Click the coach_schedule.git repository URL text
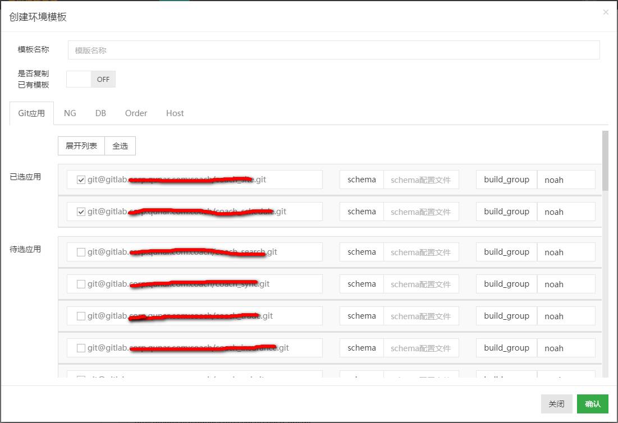The image size is (618, 423). (187, 212)
